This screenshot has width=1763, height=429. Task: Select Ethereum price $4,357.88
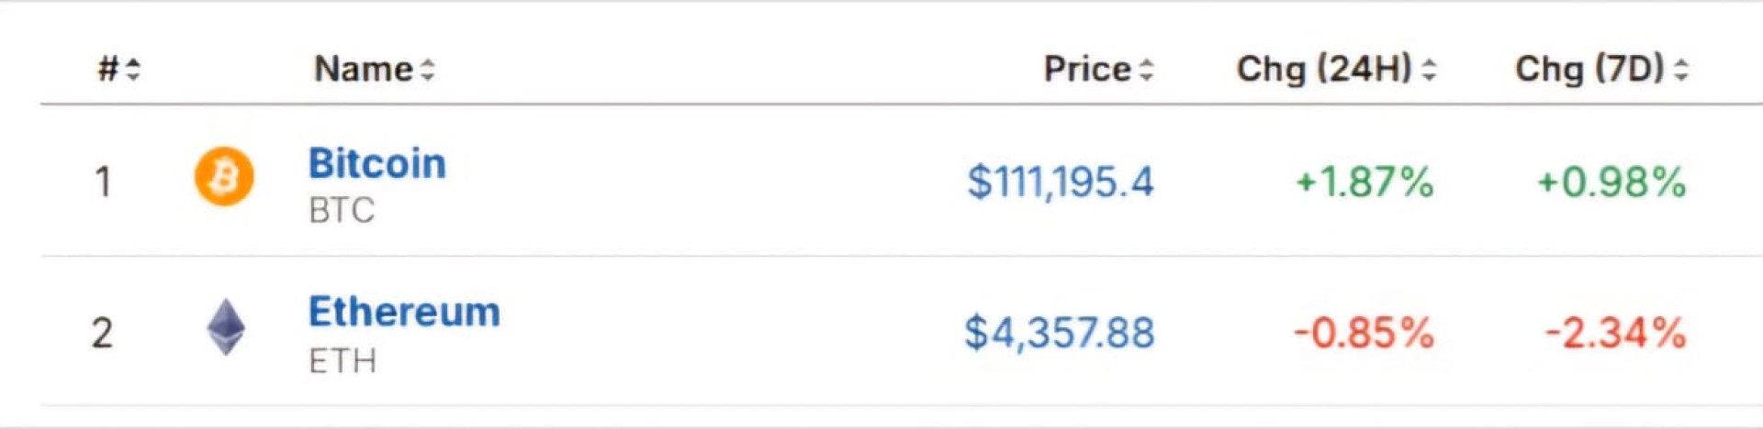coord(1060,332)
